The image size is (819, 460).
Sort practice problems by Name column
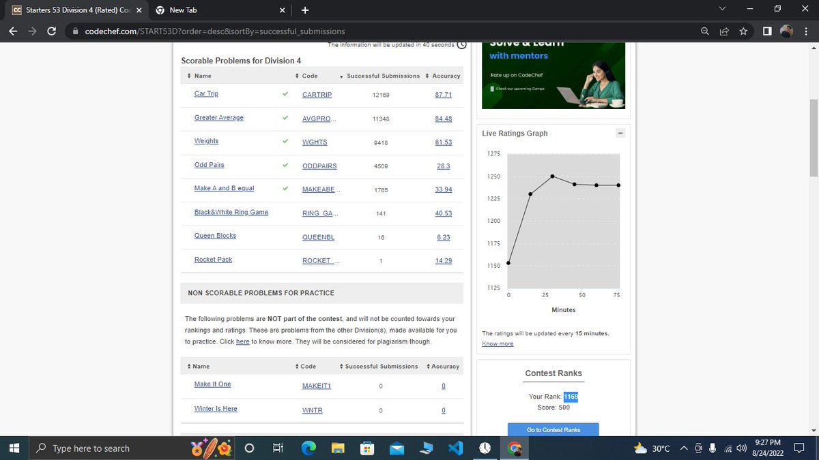click(x=199, y=366)
